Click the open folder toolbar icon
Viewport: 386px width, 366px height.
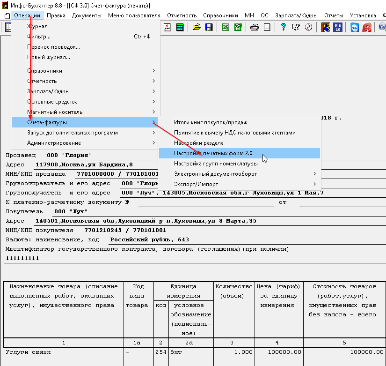tap(197, 27)
